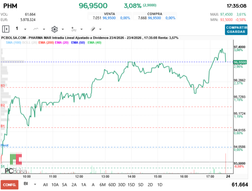Click the VENTA price value
This screenshot has width=252, height=191.
click(109, 18)
